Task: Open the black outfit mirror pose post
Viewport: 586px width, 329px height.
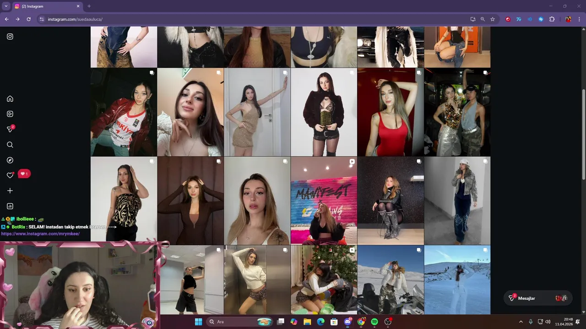Action: click(x=192, y=280)
